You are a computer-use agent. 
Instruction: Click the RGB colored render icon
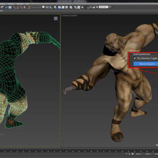[x=87, y=7]
